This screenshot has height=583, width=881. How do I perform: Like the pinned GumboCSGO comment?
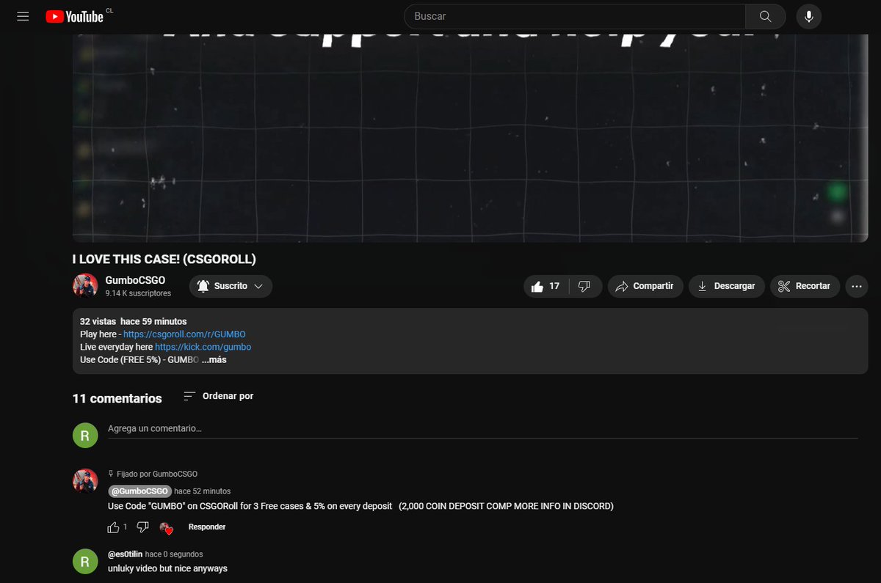pyautogui.click(x=113, y=527)
